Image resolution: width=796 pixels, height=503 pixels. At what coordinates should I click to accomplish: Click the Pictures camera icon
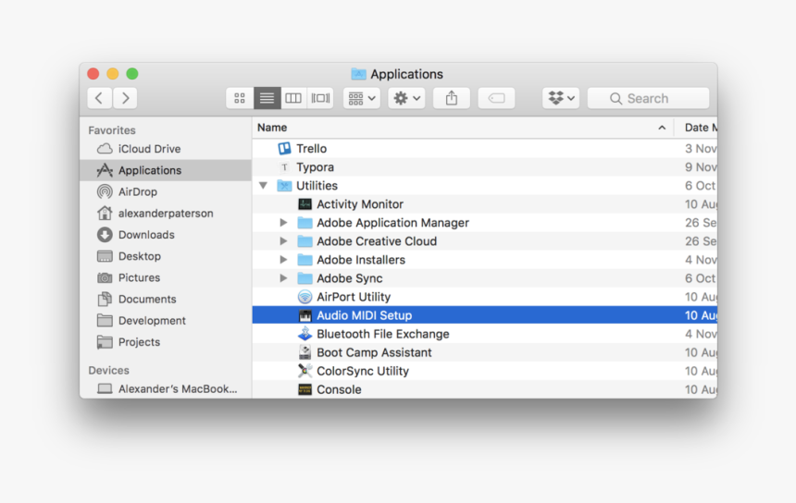105,278
